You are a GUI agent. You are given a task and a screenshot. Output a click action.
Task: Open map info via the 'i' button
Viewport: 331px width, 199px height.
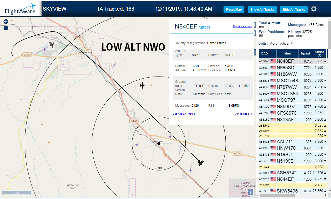click(250, 192)
